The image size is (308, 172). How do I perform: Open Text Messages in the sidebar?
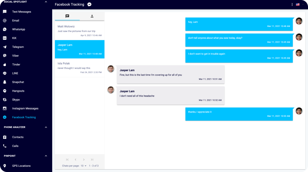(x=22, y=12)
